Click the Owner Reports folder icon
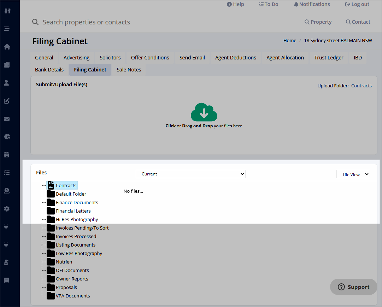 point(51,279)
